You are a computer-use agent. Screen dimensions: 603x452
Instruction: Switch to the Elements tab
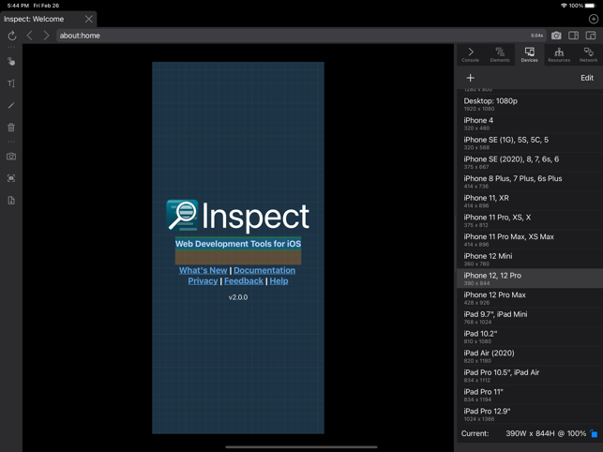pyautogui.click(x=500, y=55)
